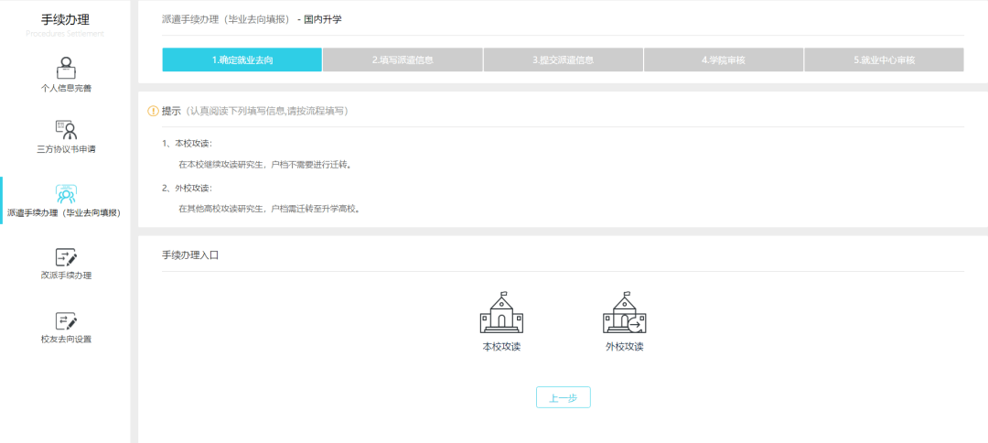Choose the 外校攻读 building icon with arrow
The width and height of the screenshot is (988, 443).
pyautogui.click(x=624, y=313)
